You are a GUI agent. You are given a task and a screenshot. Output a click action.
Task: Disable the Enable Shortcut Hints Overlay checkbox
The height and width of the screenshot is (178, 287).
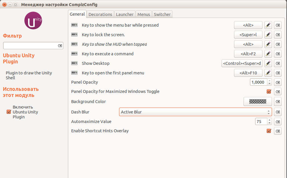point(269,131)
